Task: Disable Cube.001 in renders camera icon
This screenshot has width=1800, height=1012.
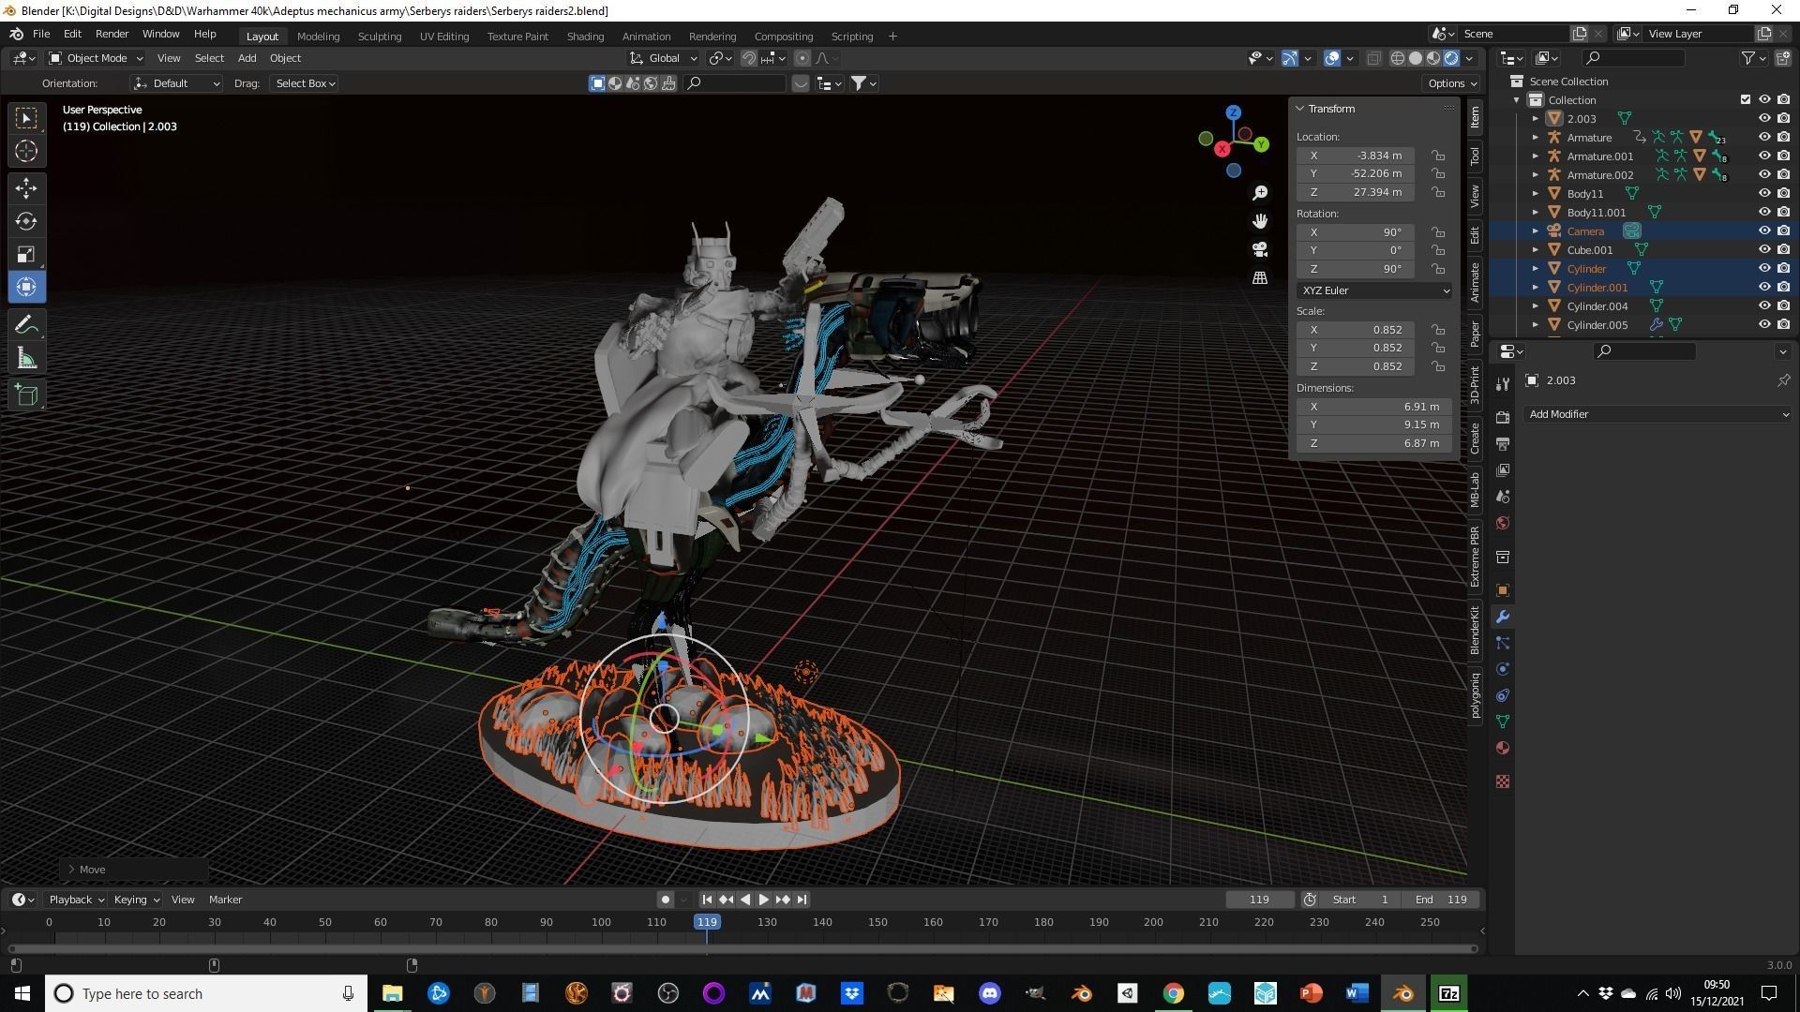Action: pos(1783,249)
